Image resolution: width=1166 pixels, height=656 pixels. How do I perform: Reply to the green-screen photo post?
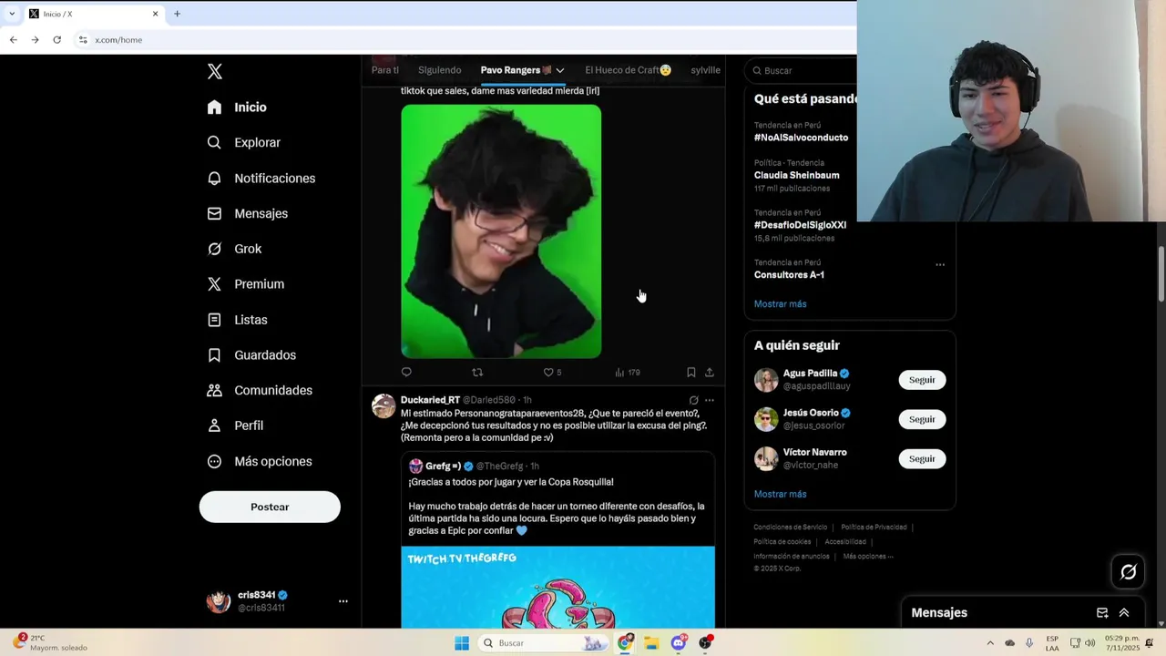pos(406,372)
